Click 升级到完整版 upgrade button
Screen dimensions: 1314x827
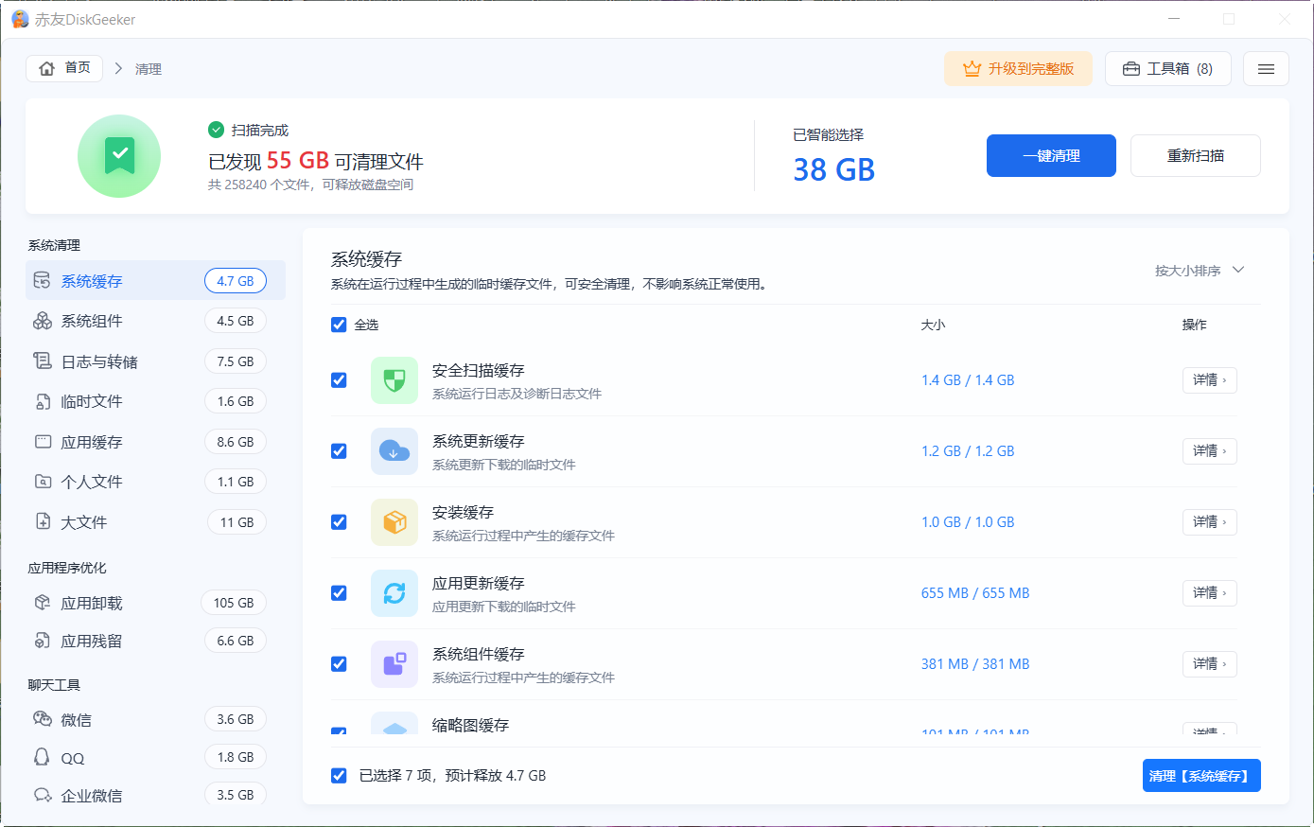1018,69
